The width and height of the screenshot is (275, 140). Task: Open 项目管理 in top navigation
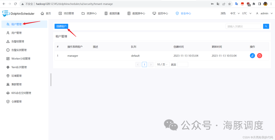[x=66, y=13]
